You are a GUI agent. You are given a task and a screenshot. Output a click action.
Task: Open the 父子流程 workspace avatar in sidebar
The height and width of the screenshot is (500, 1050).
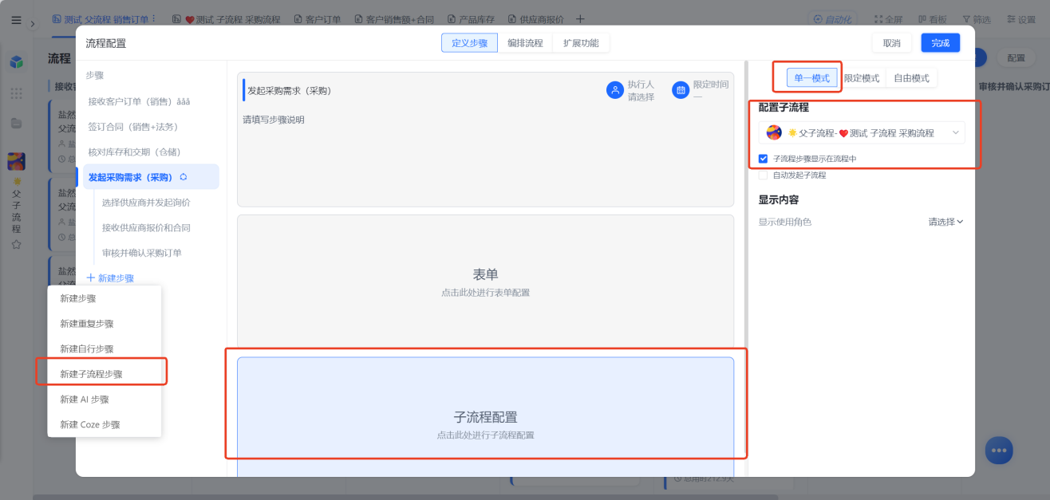16,162
